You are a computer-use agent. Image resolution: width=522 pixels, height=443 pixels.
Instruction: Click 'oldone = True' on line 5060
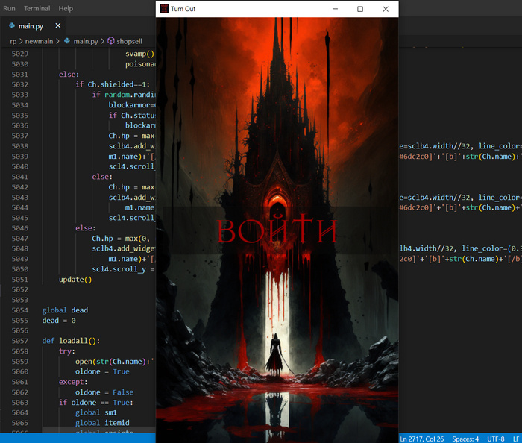tap(102, 371)
